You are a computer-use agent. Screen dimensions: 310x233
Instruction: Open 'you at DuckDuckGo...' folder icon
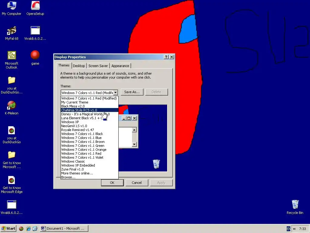click(12, 85)
